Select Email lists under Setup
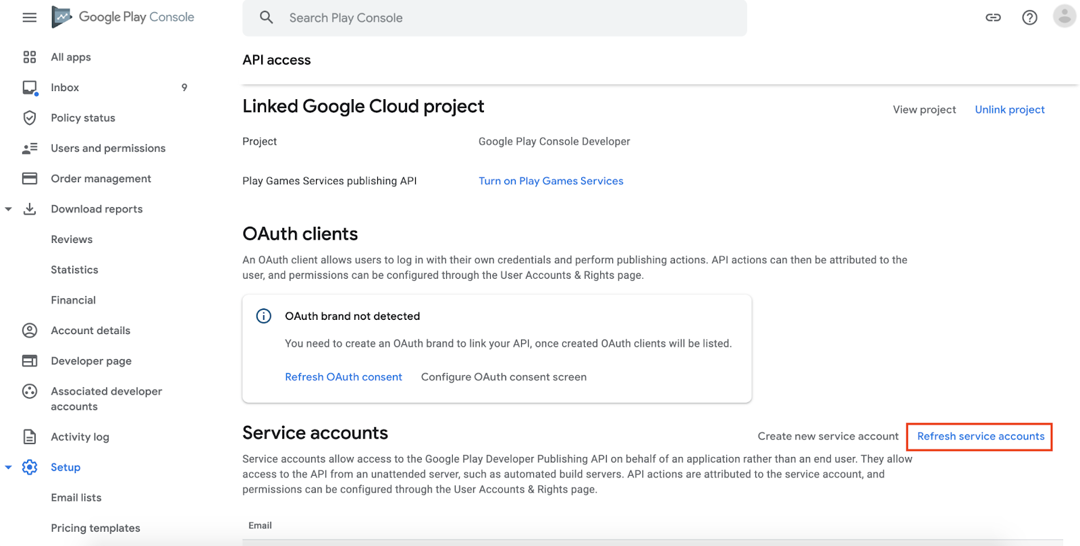 pyautogui.click(x=76, y=497)
